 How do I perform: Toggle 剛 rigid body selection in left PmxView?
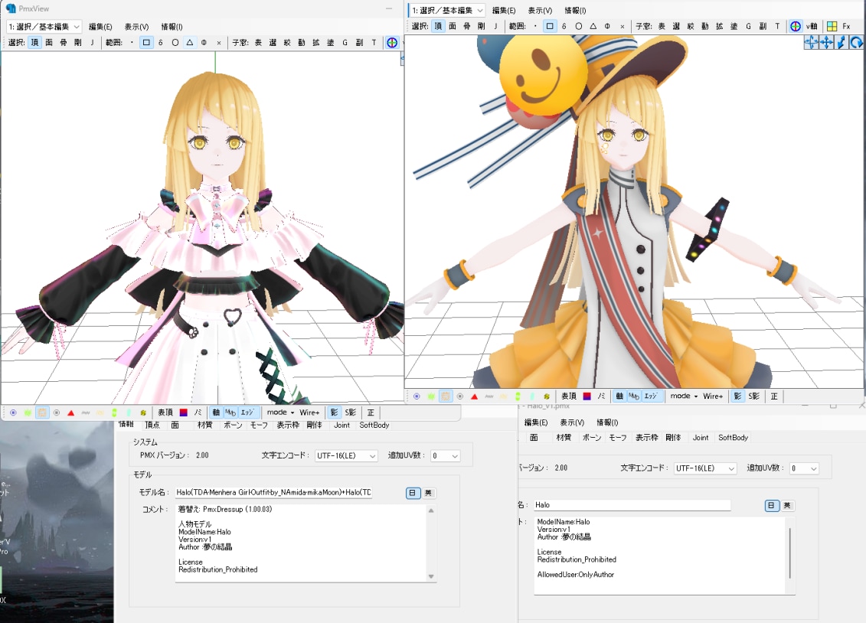(78, 43)
